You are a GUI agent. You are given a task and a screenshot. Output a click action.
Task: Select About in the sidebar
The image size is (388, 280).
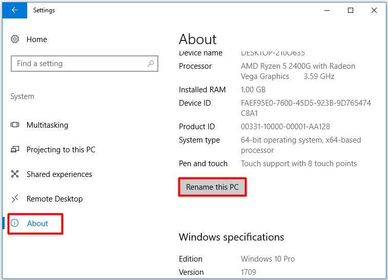click(x=37, y=223)
